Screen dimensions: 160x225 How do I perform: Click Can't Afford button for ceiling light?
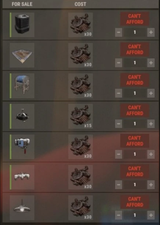tap(135, 202)
